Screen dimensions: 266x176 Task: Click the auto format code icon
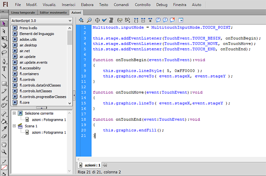111,20
